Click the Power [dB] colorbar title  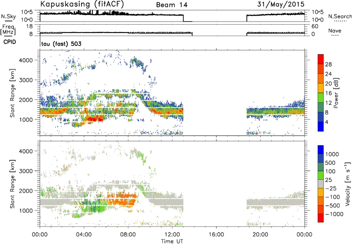(x=336, y=93)
